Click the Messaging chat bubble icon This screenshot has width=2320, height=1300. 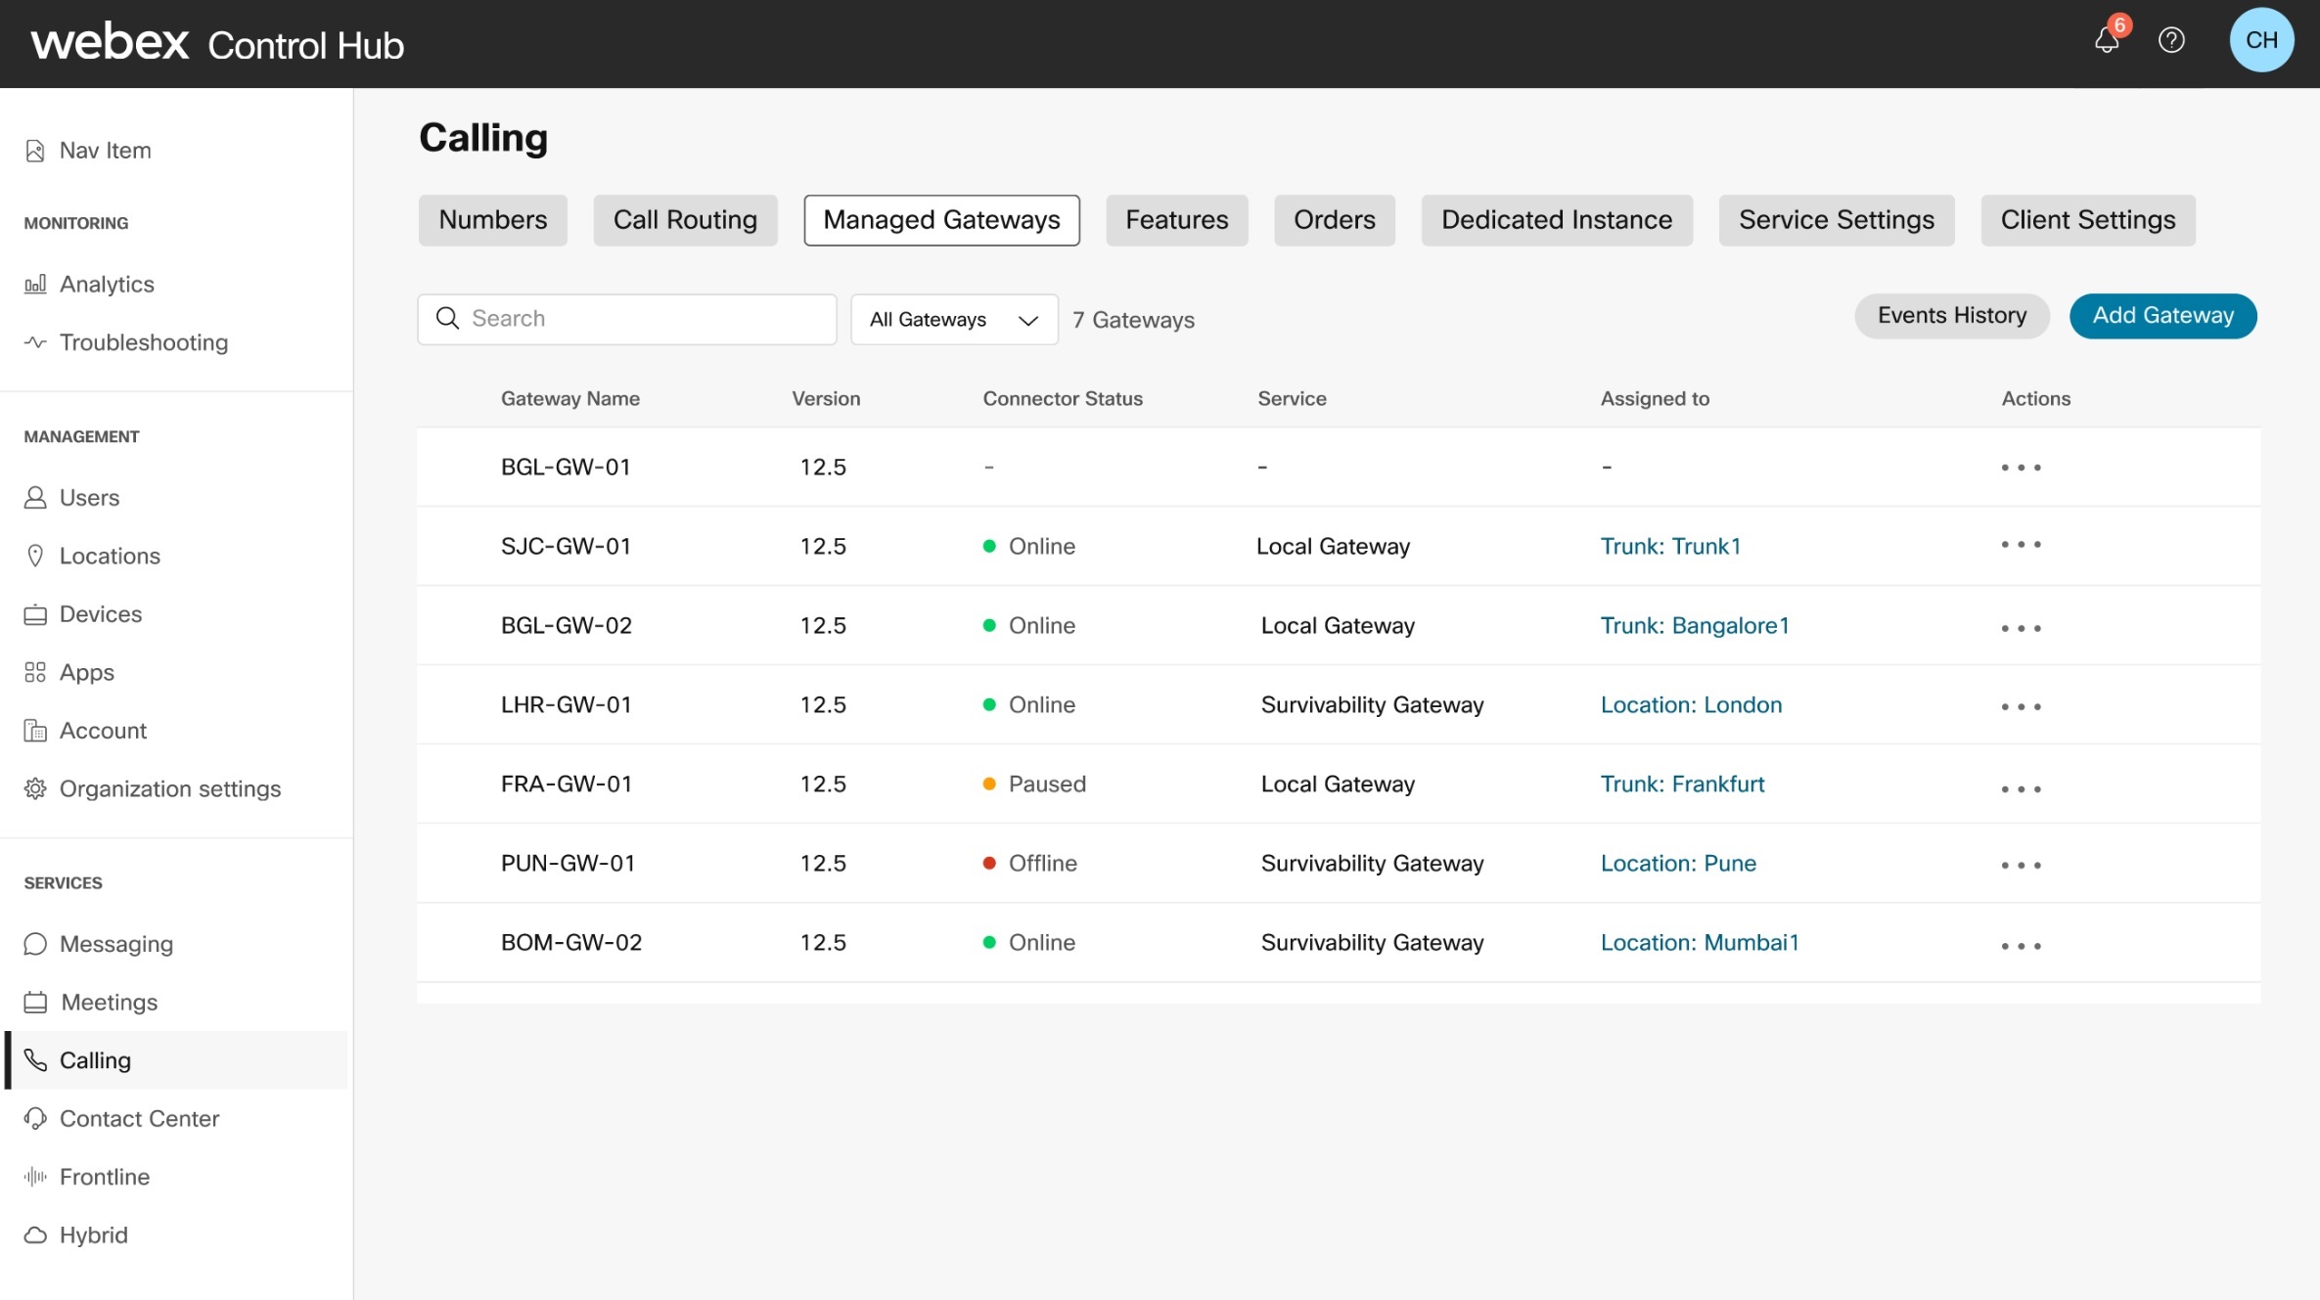coord(35,944)
